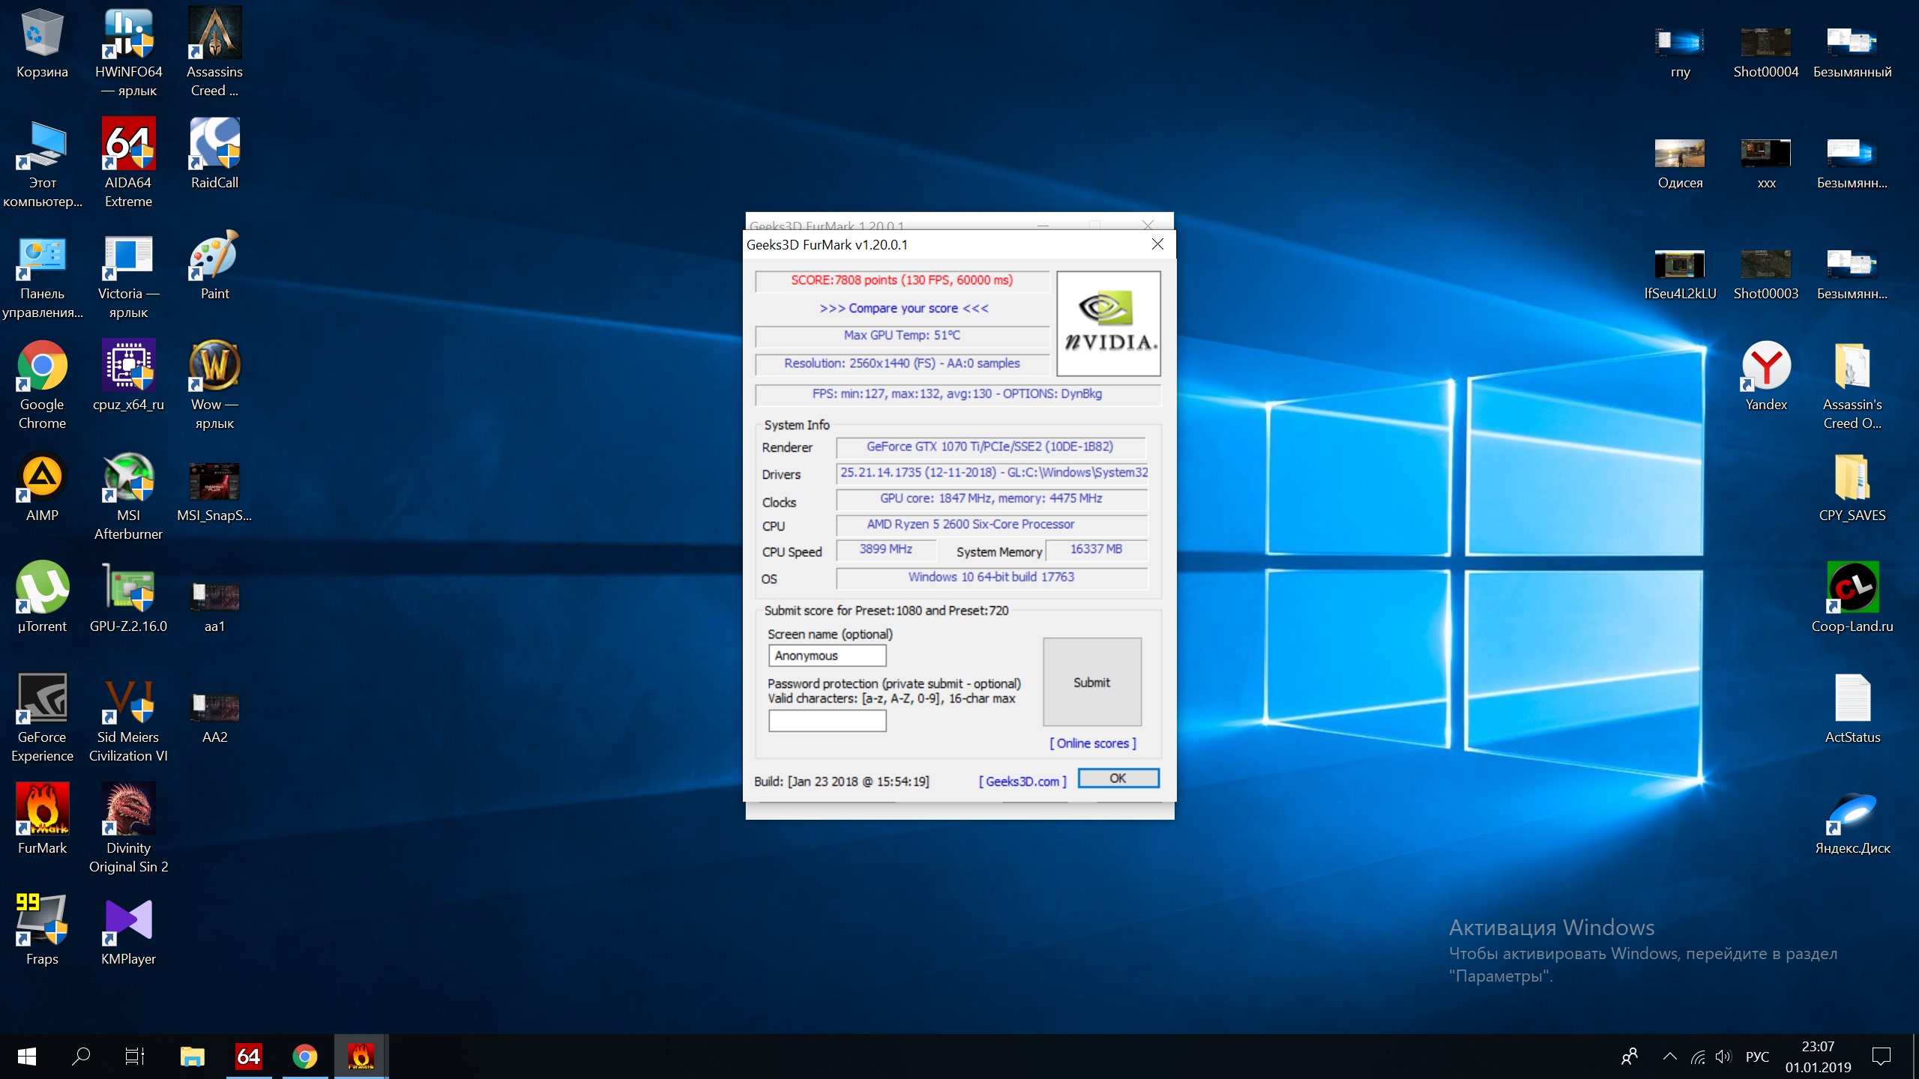The image size is (1919, 1079).
Task: Focus the password protection input field
Action: (828, 721)
